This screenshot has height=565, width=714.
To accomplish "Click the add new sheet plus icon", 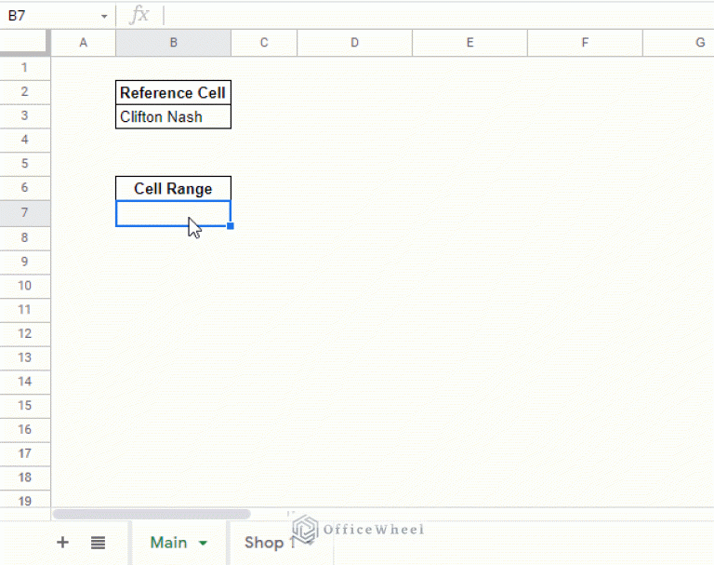I will click(x=62, y=543).
